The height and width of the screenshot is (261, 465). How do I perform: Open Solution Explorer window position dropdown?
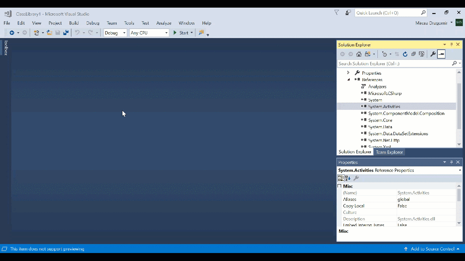[445, 45]
